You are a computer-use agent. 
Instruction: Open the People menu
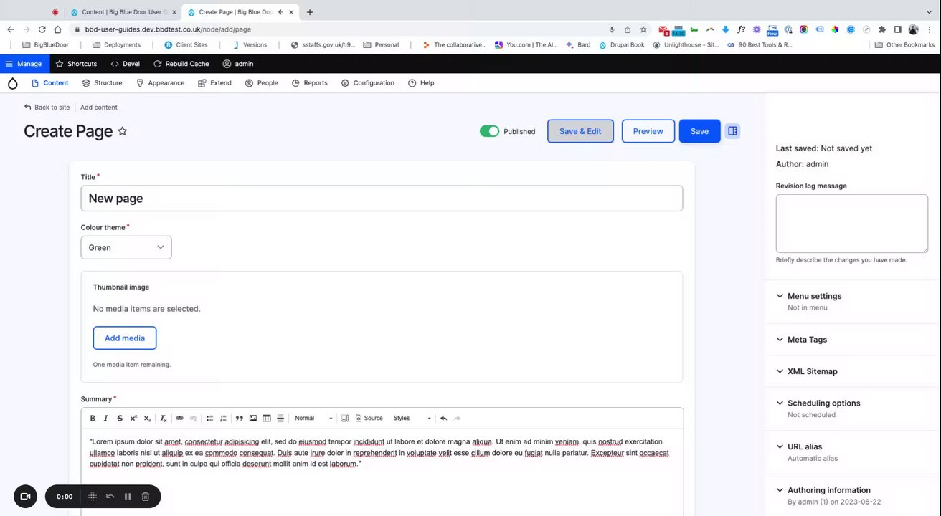[x=262, y=83]
